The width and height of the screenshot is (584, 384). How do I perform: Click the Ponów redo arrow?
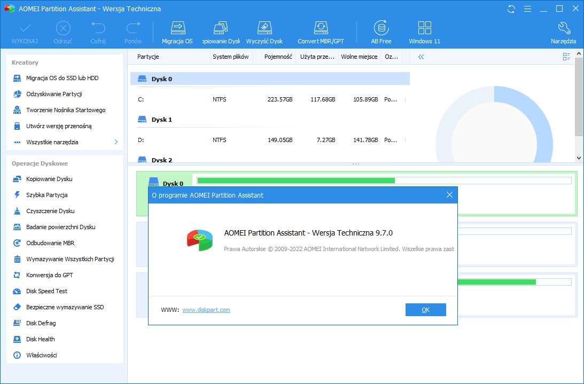click(133, 28)
